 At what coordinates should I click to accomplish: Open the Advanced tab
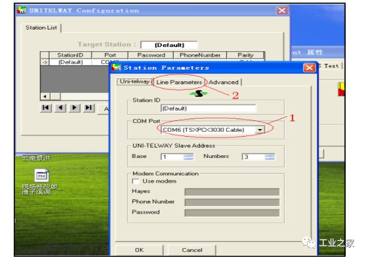pyautogui.click(x=224, y=82)
